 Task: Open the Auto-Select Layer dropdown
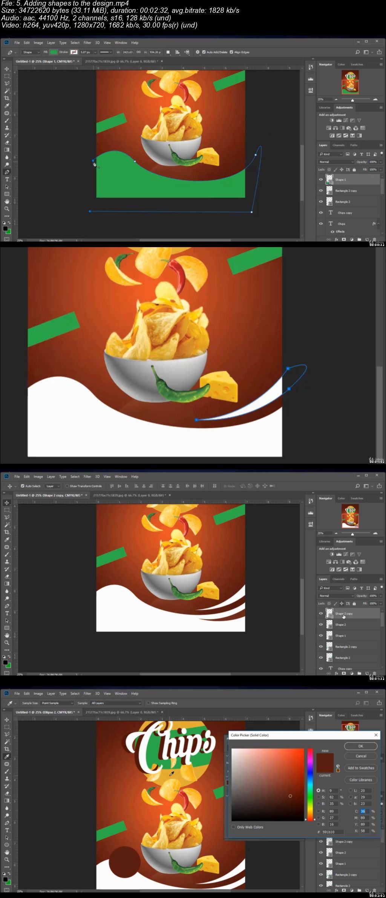tap(53, 486)
